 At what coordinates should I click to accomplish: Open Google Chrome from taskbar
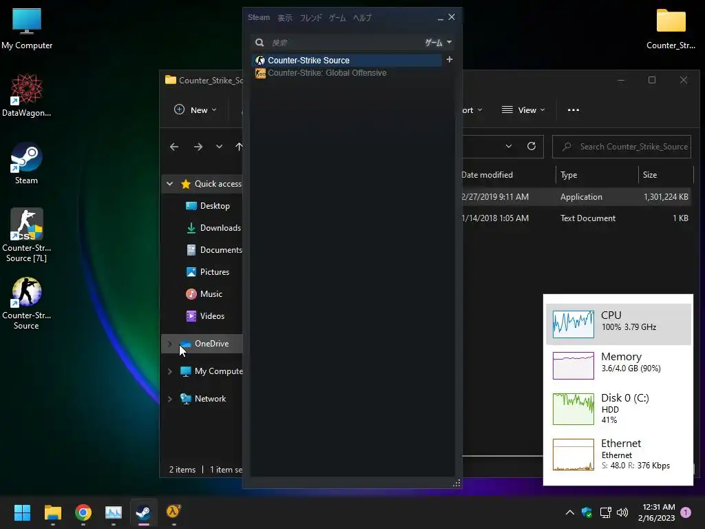click(83, 512)
